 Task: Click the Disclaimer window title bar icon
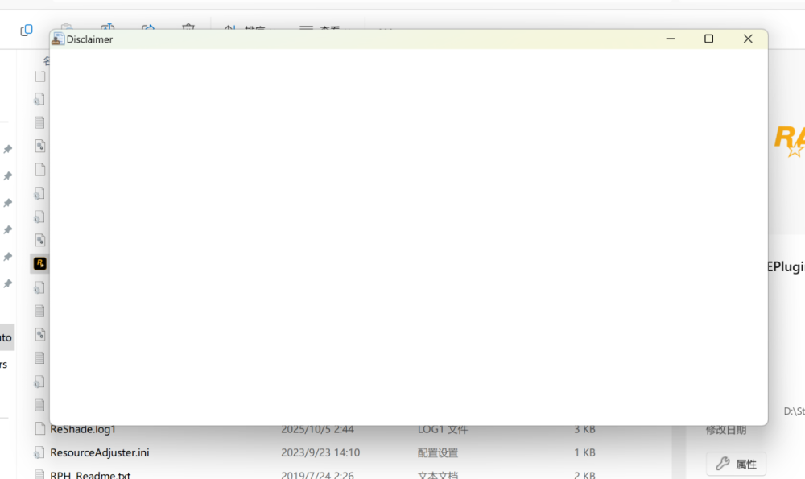[x=58, y=39]
